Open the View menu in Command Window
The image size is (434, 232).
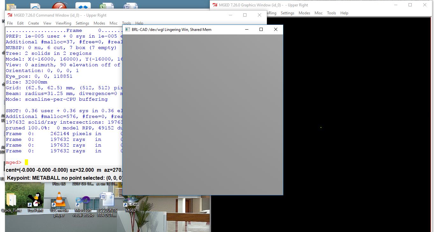47,23
